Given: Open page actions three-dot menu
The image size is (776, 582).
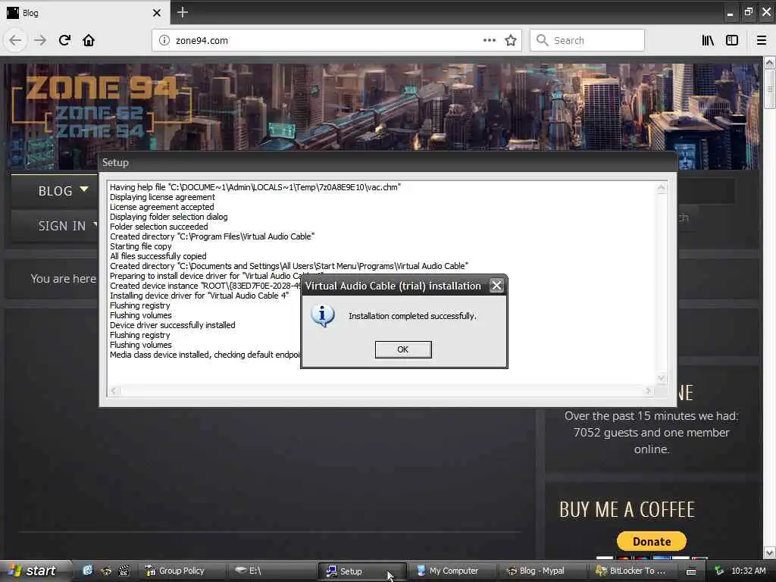Looking at the screenshot, I should [x=489, y=40].
